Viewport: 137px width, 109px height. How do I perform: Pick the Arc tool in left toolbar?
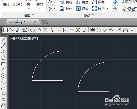[x=3, y=70]
